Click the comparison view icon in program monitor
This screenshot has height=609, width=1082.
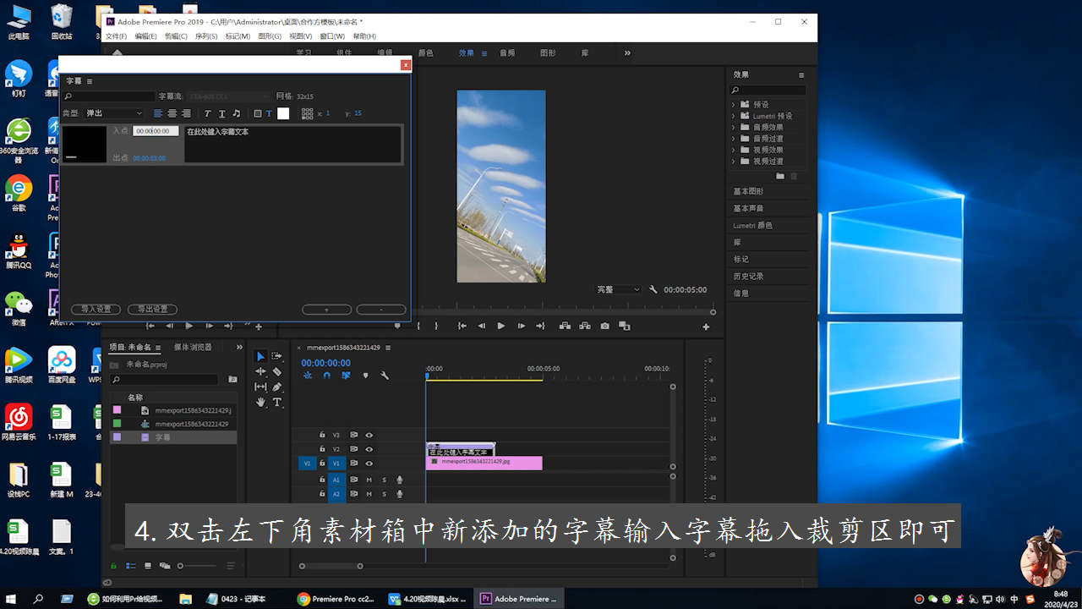pyautogui.click(x=625, y=326)
